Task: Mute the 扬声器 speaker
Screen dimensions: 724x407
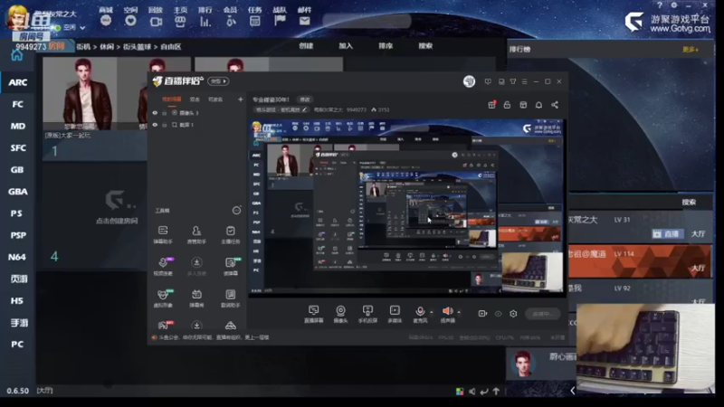Action: (447, 314)
